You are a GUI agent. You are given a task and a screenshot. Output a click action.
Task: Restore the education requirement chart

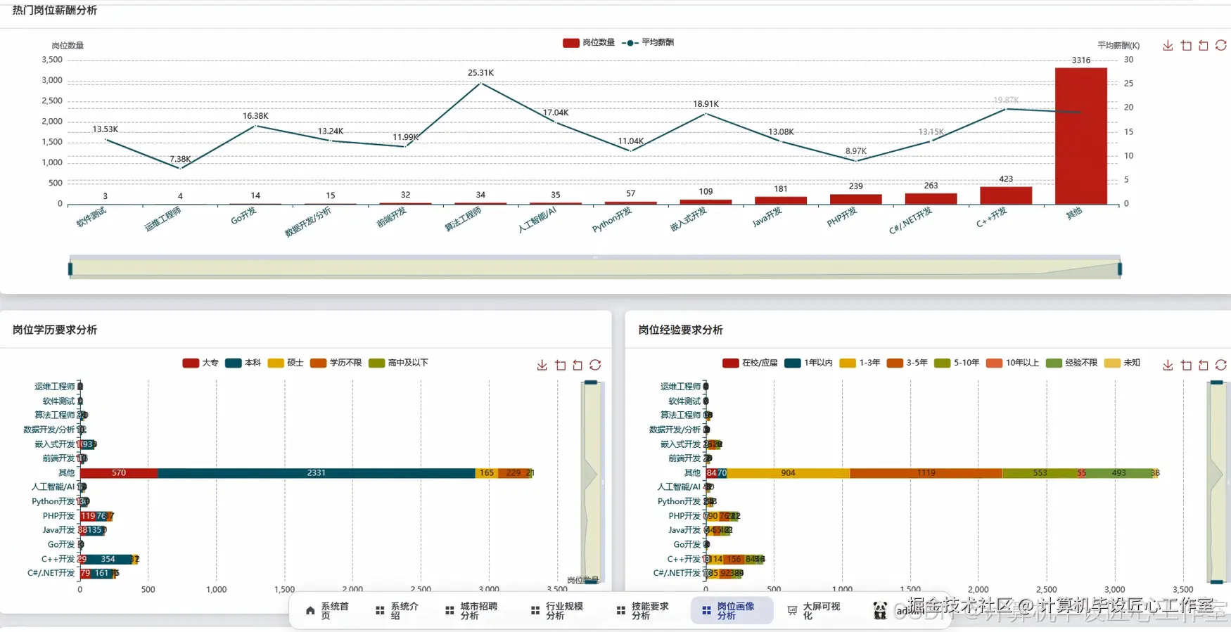coord(595,365)
